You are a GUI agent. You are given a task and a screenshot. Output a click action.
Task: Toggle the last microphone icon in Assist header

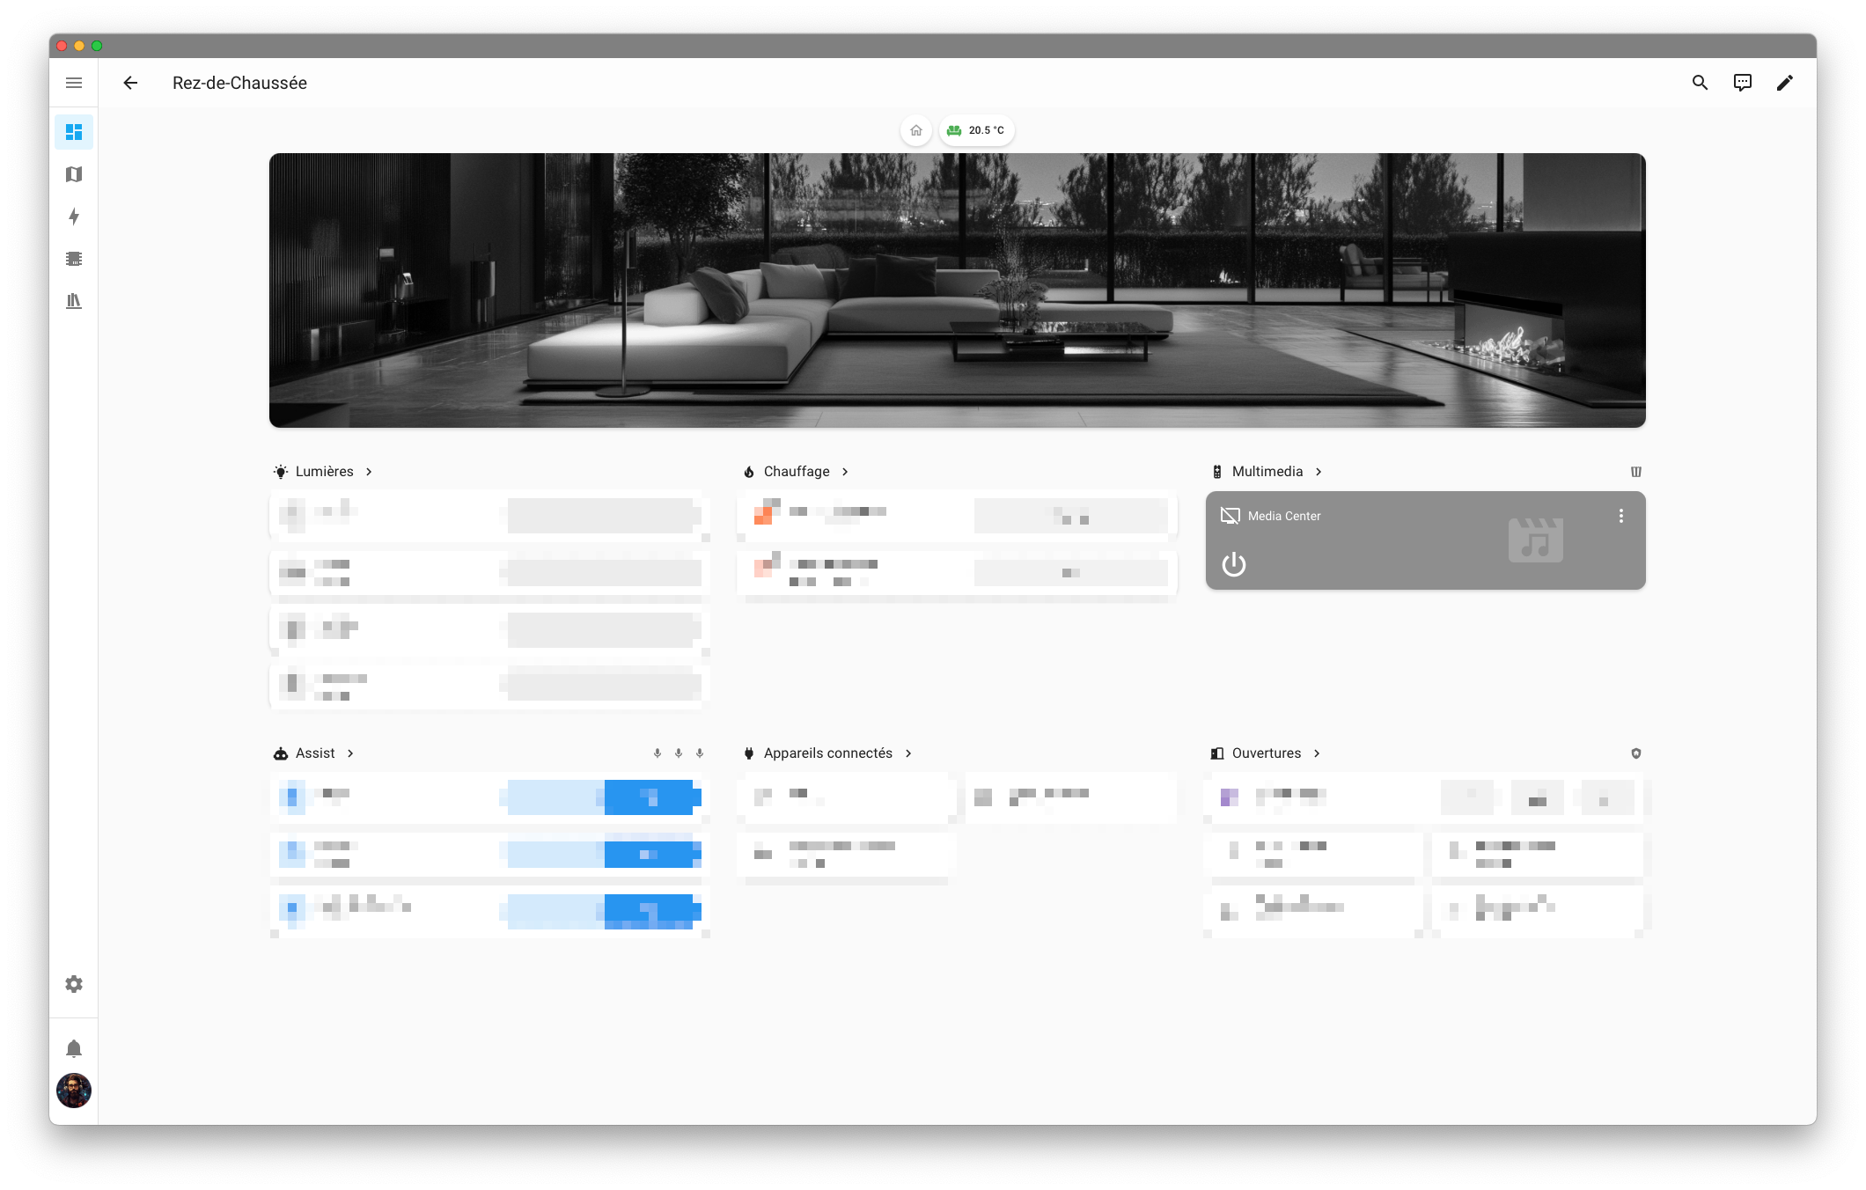pyautogui.click(x=700, y=753)
